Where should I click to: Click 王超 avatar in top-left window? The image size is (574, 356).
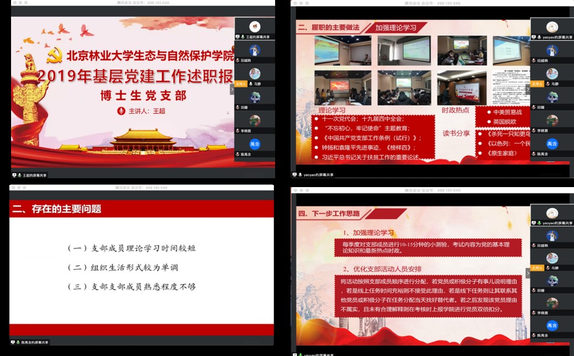255,26
